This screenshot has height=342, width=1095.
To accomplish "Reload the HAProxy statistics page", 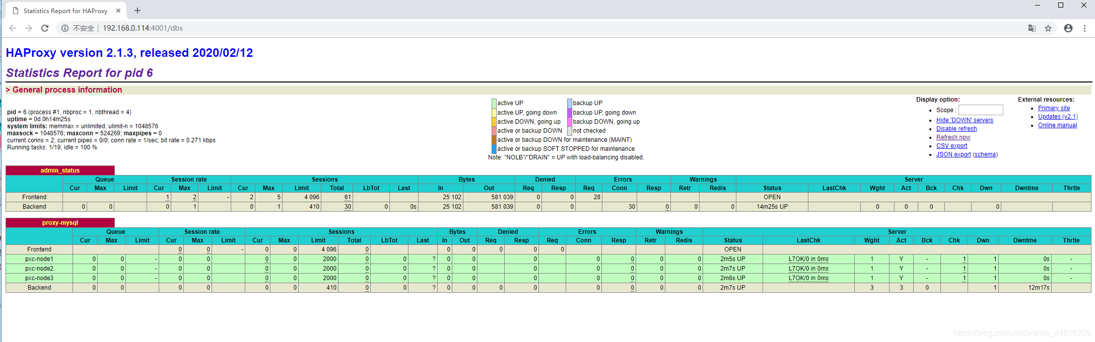I will point(45,28).
